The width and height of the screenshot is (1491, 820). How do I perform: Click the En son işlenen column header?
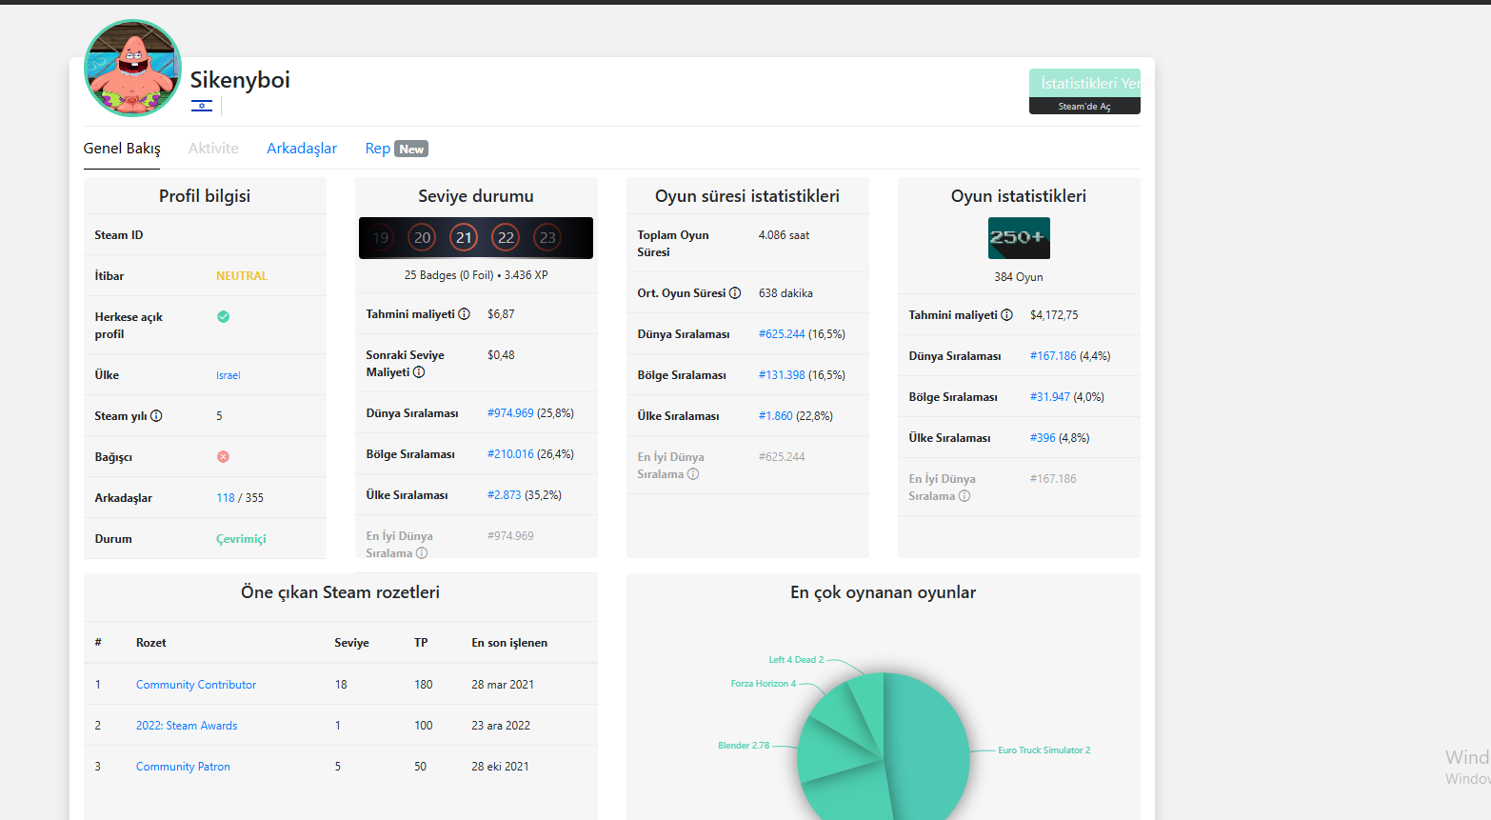tap(509, 643)
